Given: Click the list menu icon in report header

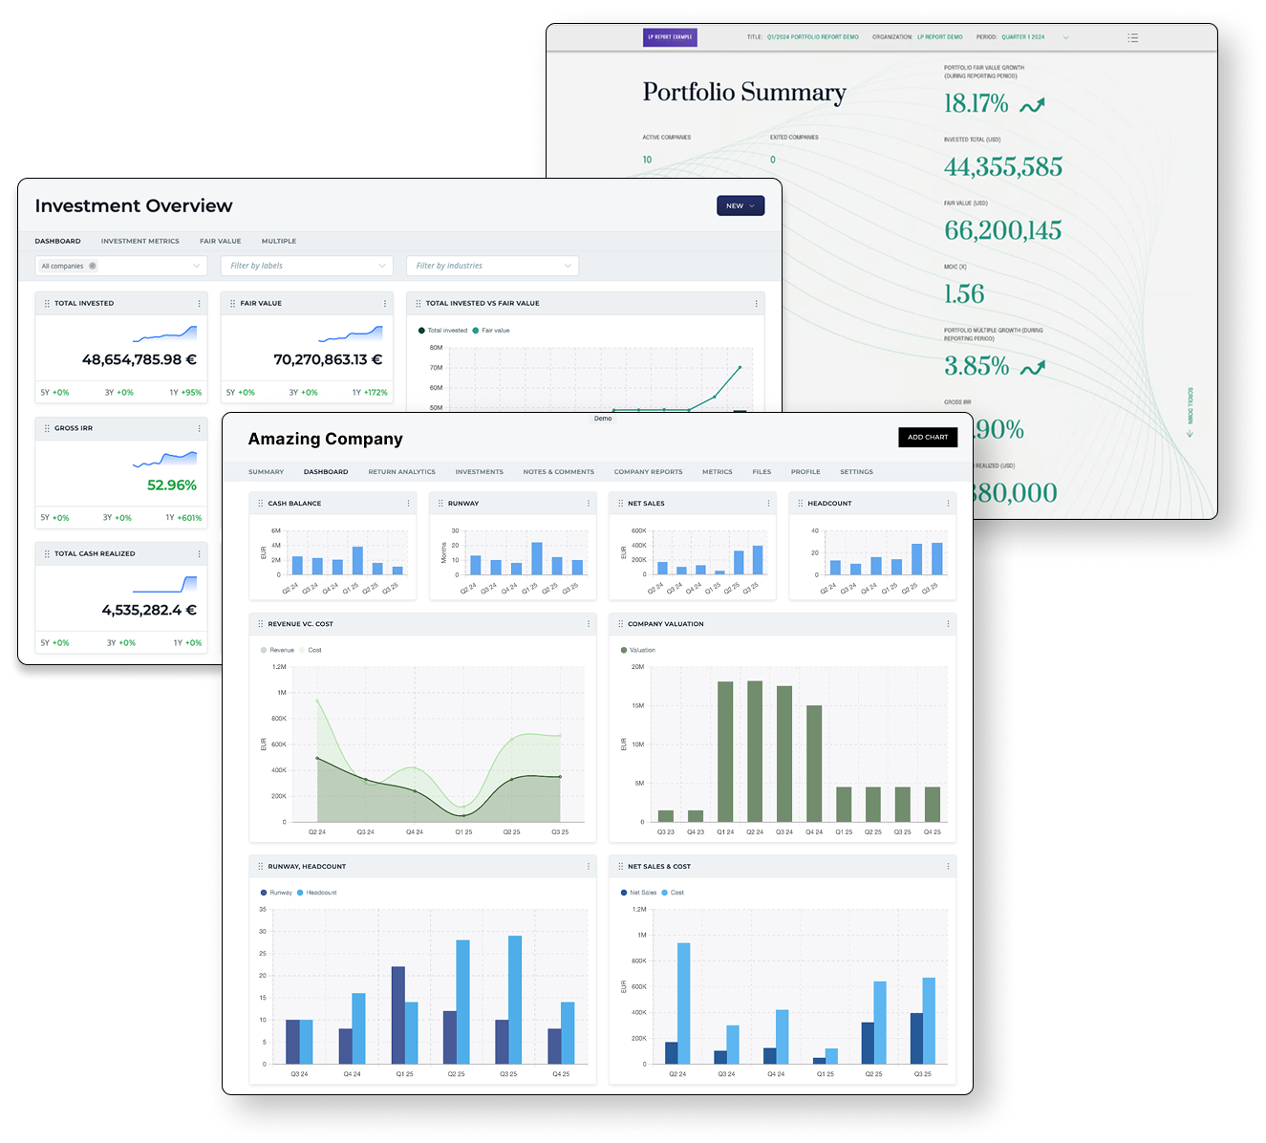Looking at the screenshot, I should [x=1132, y=38].
